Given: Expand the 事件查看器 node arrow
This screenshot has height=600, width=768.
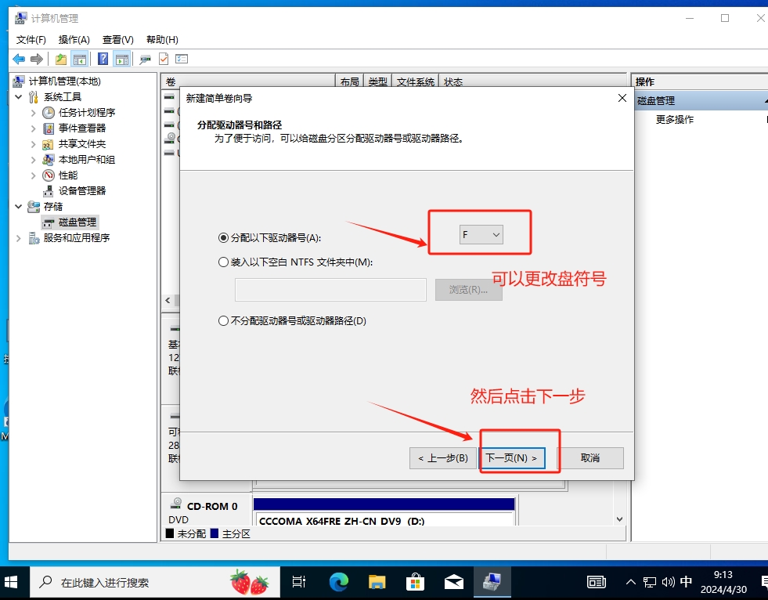Looking at the screenshot, I should 33,128.
